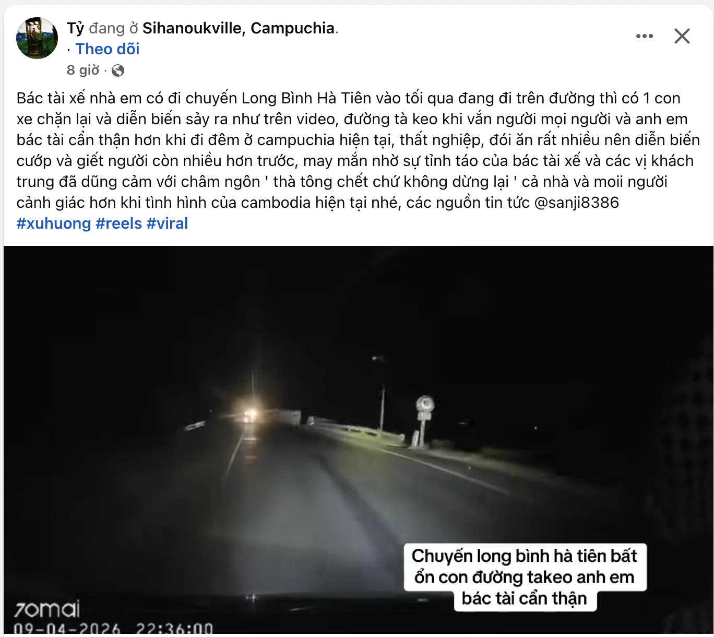
Task: Open the #xuhuong hashtag
Action: point(54,223)
